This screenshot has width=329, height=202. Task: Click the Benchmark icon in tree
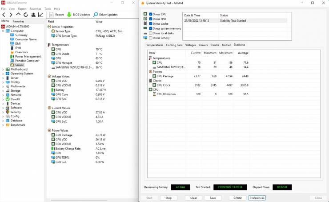click(x=8, y=125)
